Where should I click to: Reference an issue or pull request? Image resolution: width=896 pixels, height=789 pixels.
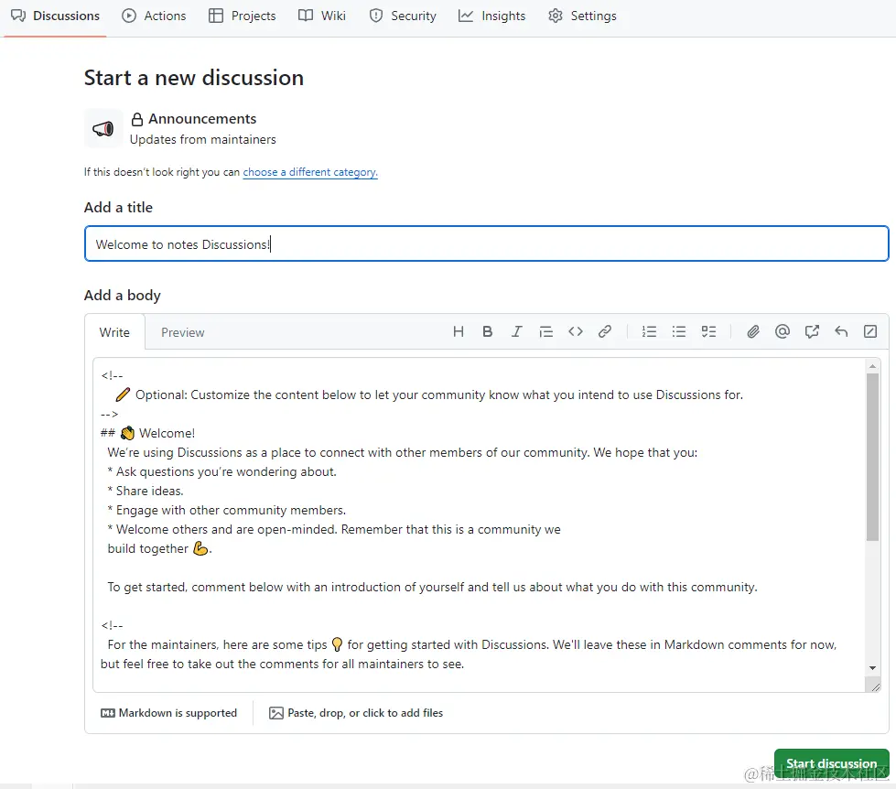click(x=812, y=332)
